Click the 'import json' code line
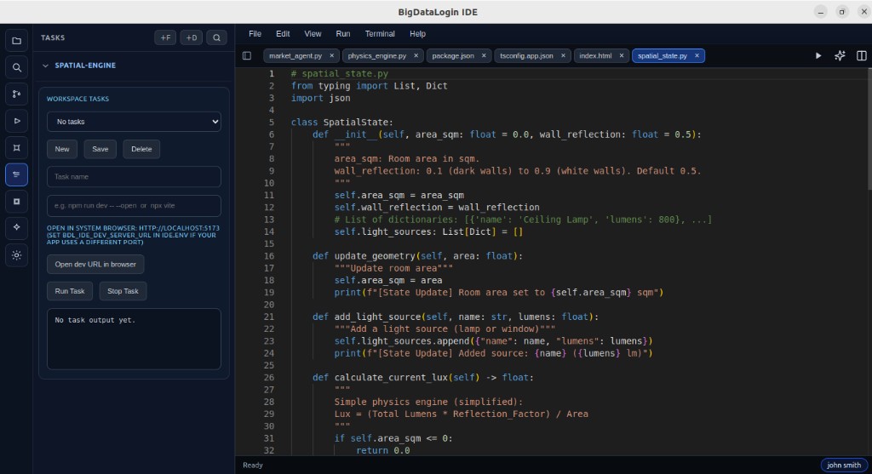 click(321, 98)
